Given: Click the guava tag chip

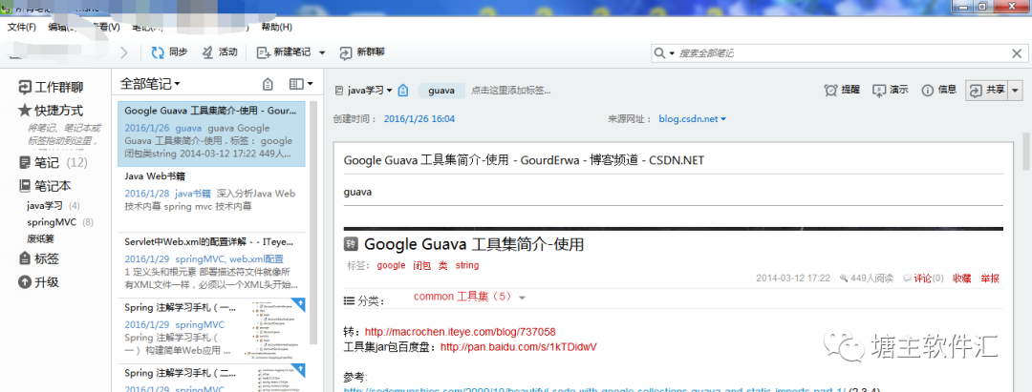Looking at the screenshot, I should point(441,91).
